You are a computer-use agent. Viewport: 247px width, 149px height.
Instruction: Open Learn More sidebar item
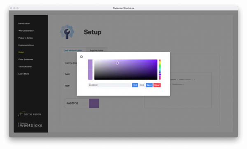(23, 74)
